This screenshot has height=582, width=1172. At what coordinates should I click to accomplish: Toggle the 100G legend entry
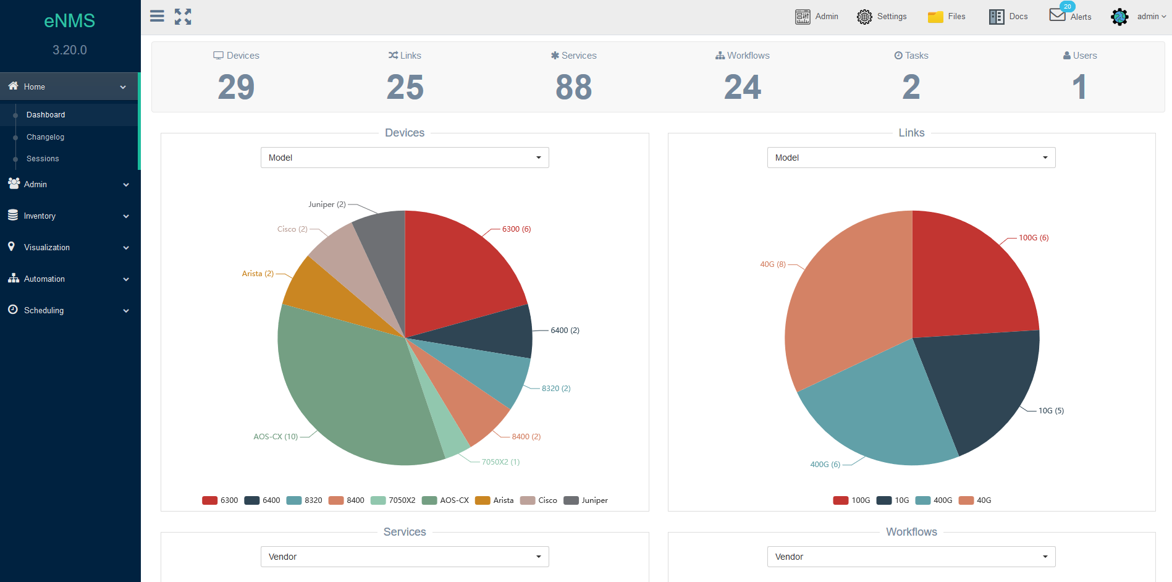[x=851, y=500]
